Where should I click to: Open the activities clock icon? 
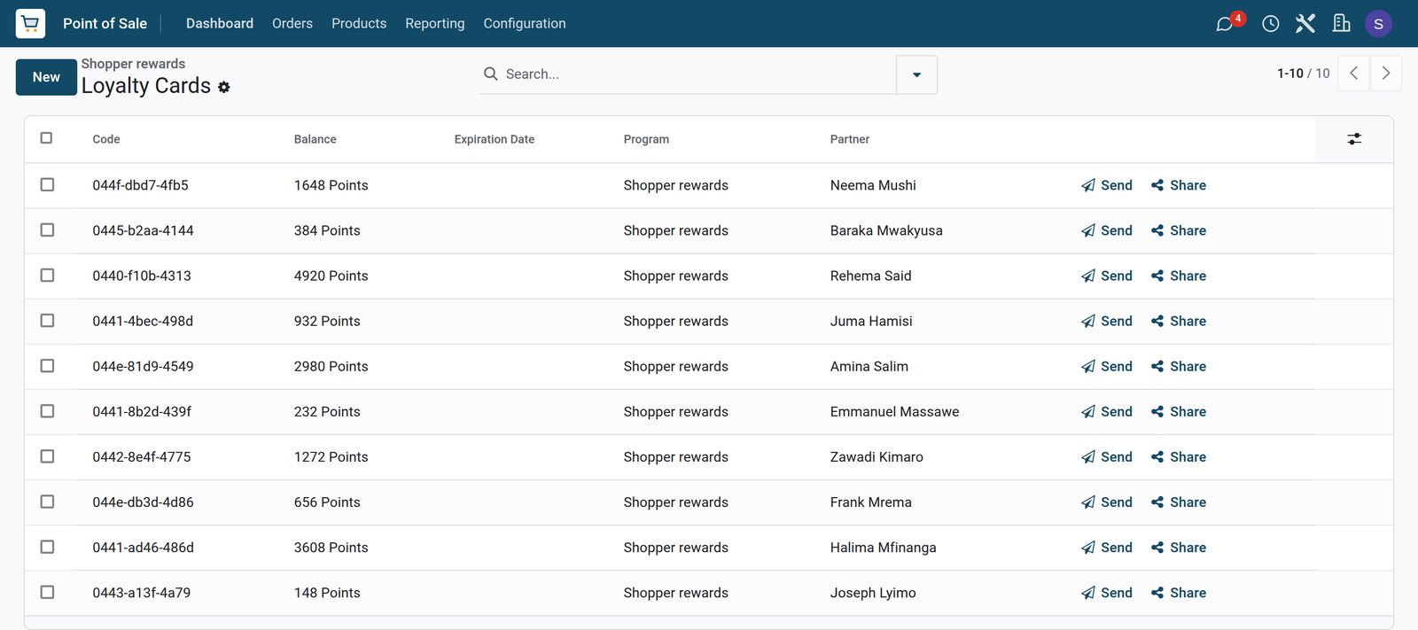1270,24
